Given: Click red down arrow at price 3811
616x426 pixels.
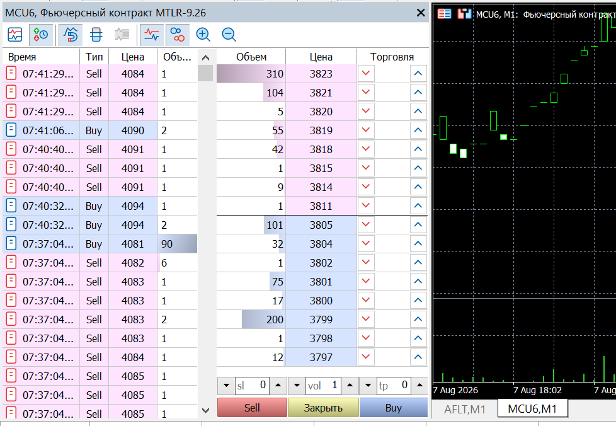Looking at the screenshot, I should point(366,205).
